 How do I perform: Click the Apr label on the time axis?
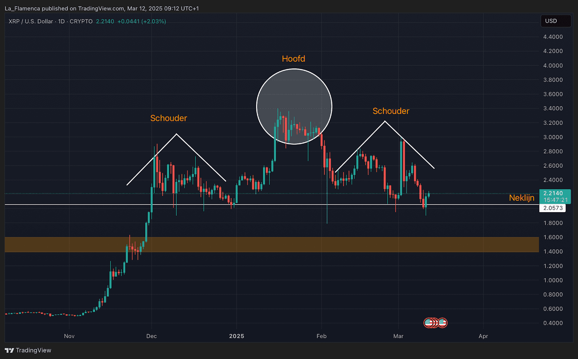483,336
